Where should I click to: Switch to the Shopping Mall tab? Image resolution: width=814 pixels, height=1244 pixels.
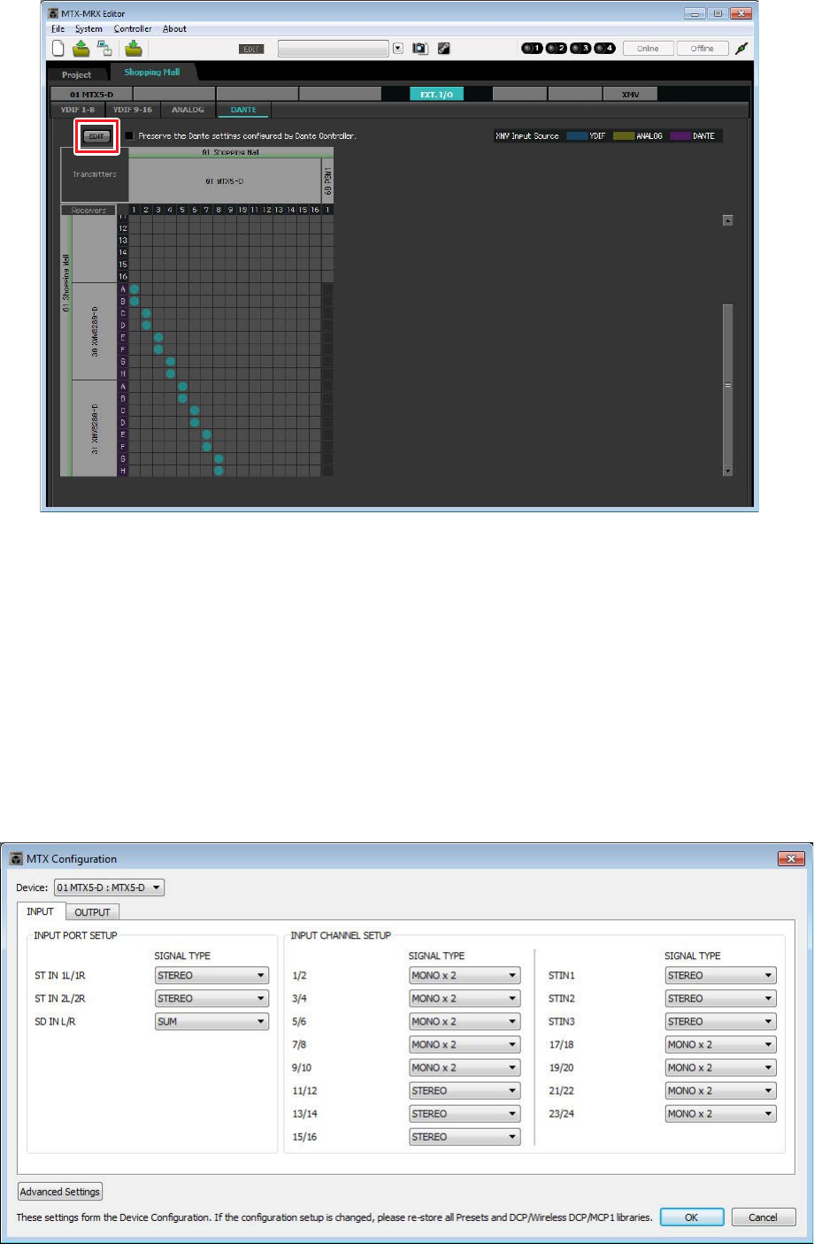(152, 73)
